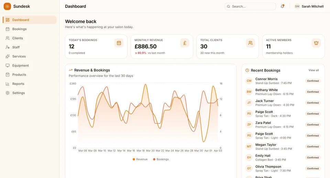
Task: Click the JT avatar for Jack Turner
Action: click(249, 103)
